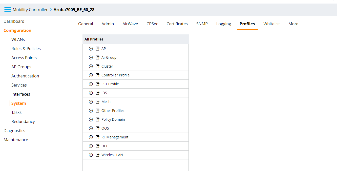
Task: Click the UCC profile folder icon
Action: tap(98, 146)
